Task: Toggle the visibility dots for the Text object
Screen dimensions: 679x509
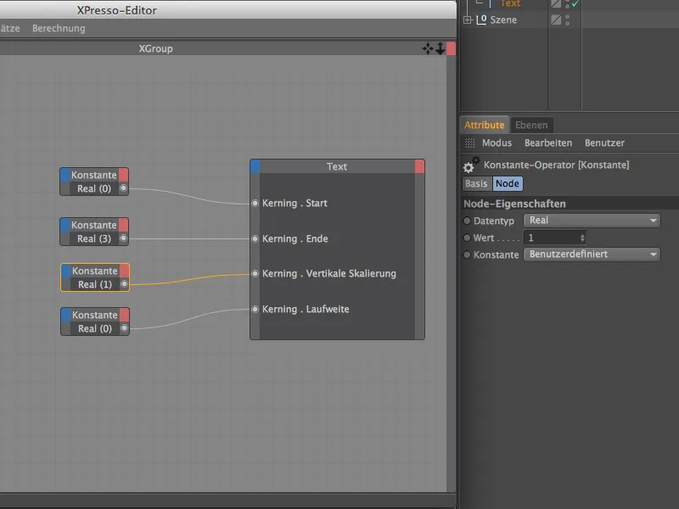Action: pos(567,3)
